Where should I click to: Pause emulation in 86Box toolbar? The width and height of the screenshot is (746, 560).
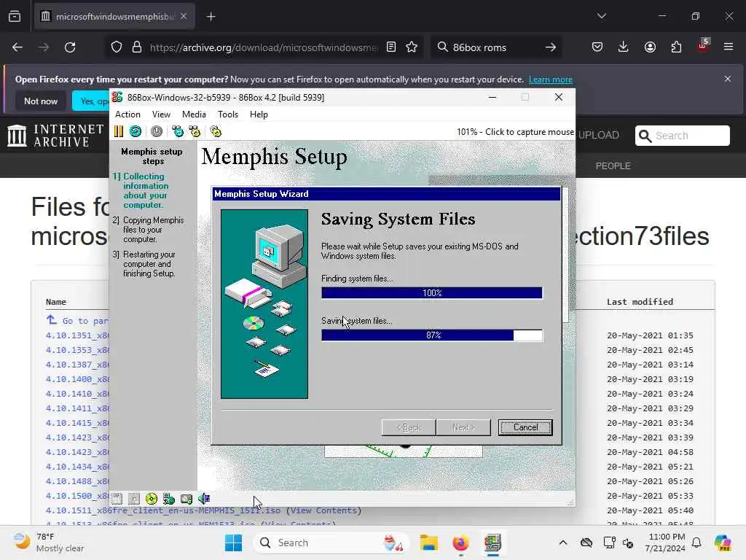[x=119, y=131]
